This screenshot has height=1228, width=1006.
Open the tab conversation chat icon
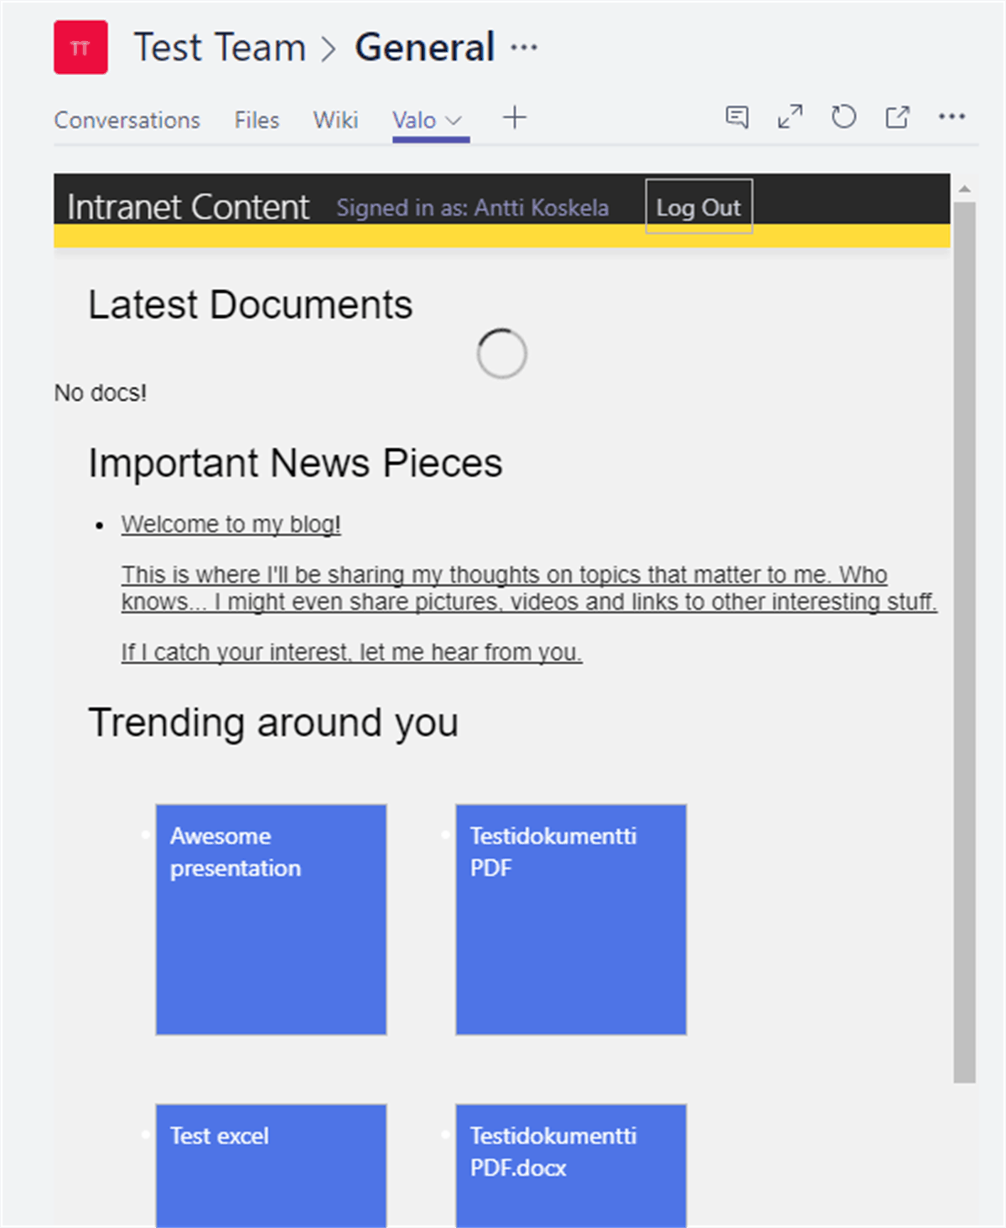click(737, 117)
